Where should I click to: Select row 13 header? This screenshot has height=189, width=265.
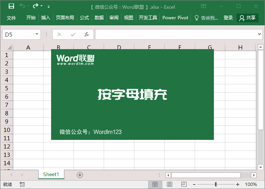point(6,155)
